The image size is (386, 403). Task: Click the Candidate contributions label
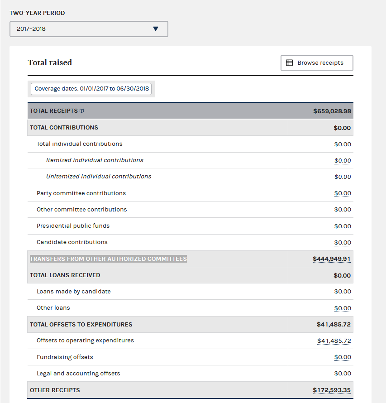(x=72, y=242)
